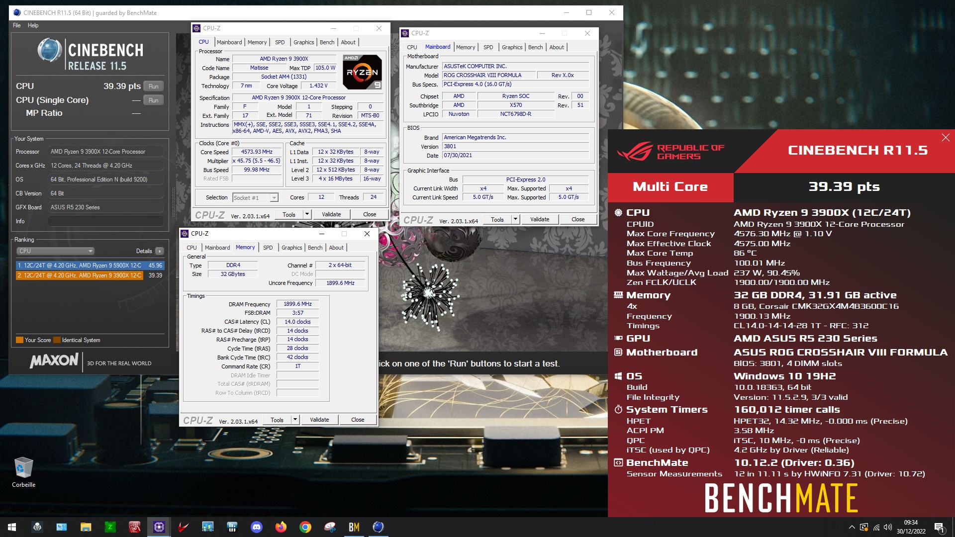Switch to About tab in CPU-Z Memory window
This screenshot has height=537, width=955.
coord(336,248)
